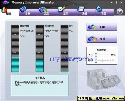The width and height of the screenshot is (125, 101).
Task: Switch to the 常规 tab
Action: (28, 12)
